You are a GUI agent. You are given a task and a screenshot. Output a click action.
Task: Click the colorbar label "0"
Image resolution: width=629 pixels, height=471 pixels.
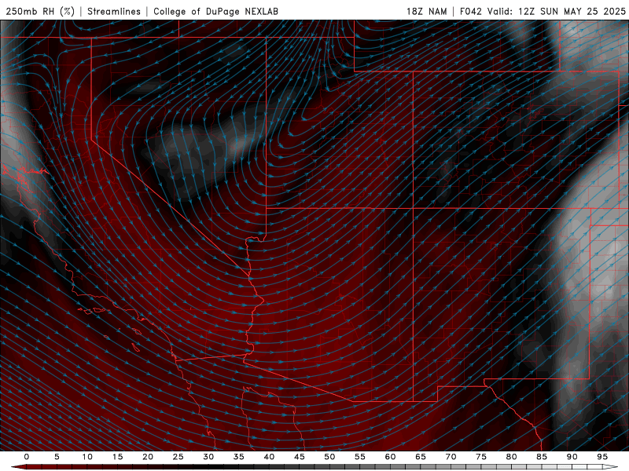point(27,457)
